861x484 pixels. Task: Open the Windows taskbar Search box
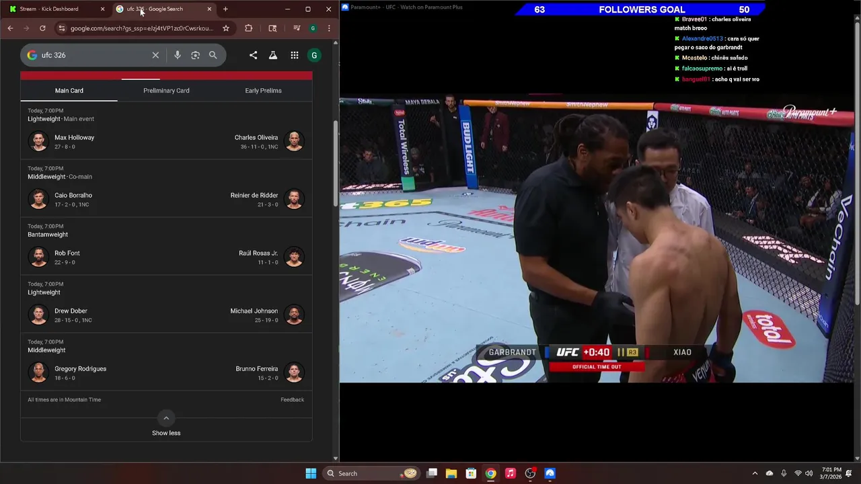(x=371, y=473)
